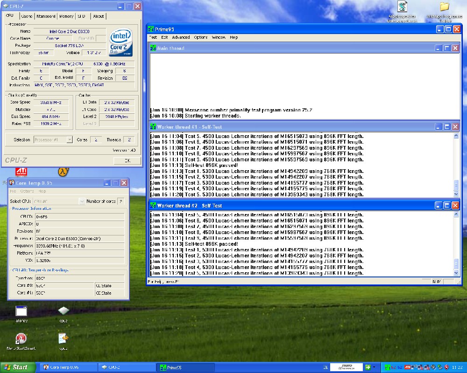Click Worker thread #1 scrollbar down arrow
Image resolution: width=467 pixels, height=373 pixels.
(456, 194)
